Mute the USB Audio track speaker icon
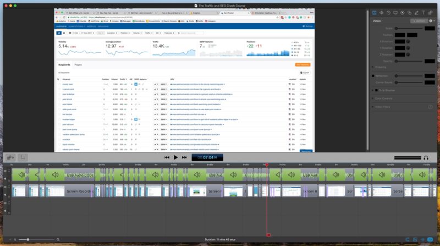This screenshot has width=440, height=246. tap(5, 178)
